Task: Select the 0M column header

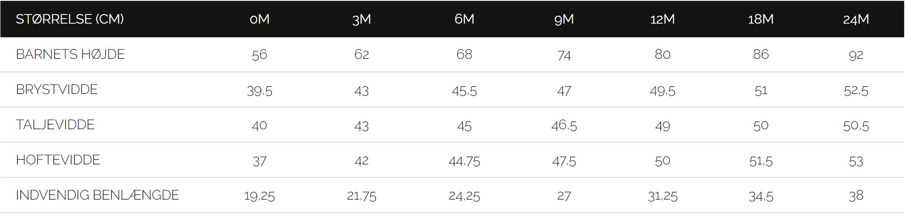Action: coord(260,19)
